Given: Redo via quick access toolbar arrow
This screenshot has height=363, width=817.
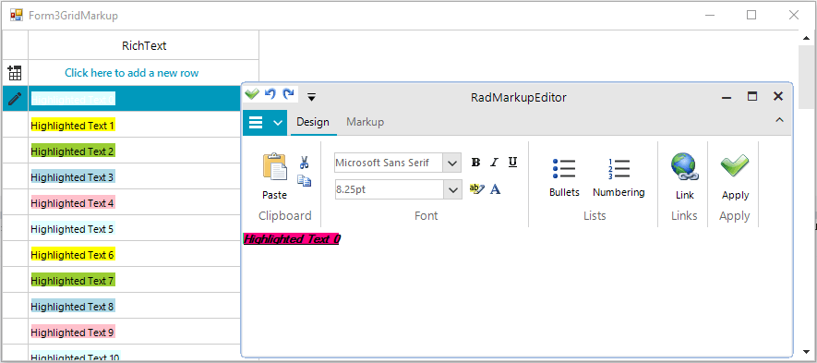Looking at the screenshot, I should click(288, 94).
